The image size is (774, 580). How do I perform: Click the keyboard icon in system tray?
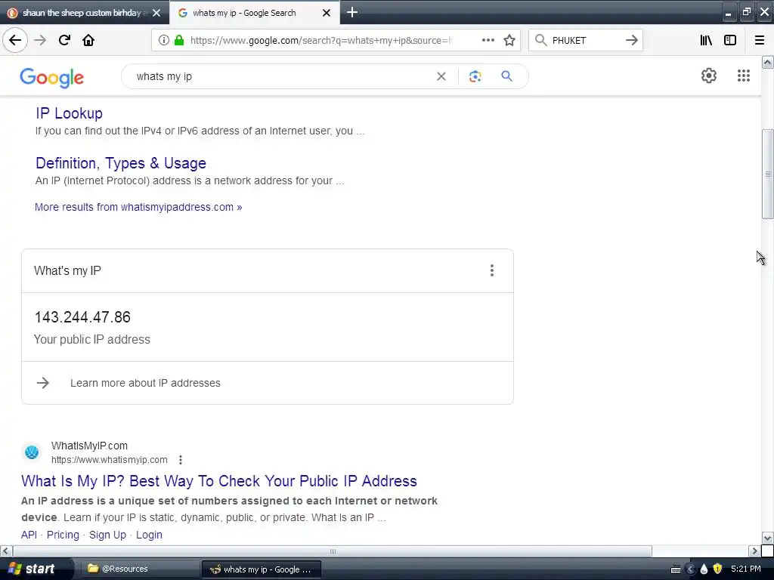point(676,569)
